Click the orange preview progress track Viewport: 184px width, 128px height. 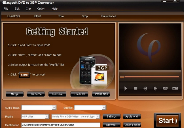152,77
